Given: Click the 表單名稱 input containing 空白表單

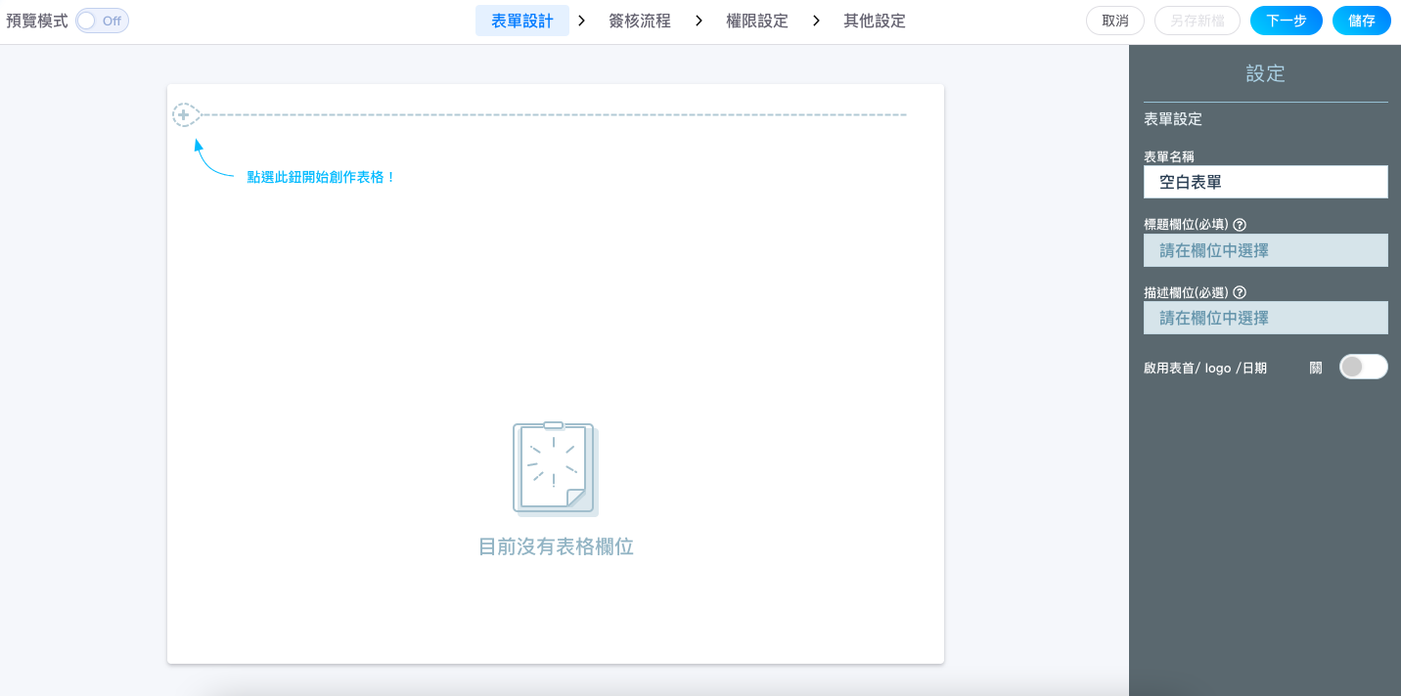Looking at the screenshot, I should tap(1265, 182).
